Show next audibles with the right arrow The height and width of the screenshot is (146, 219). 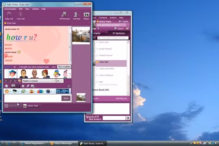pyautogui.click(x=70, y=74)
